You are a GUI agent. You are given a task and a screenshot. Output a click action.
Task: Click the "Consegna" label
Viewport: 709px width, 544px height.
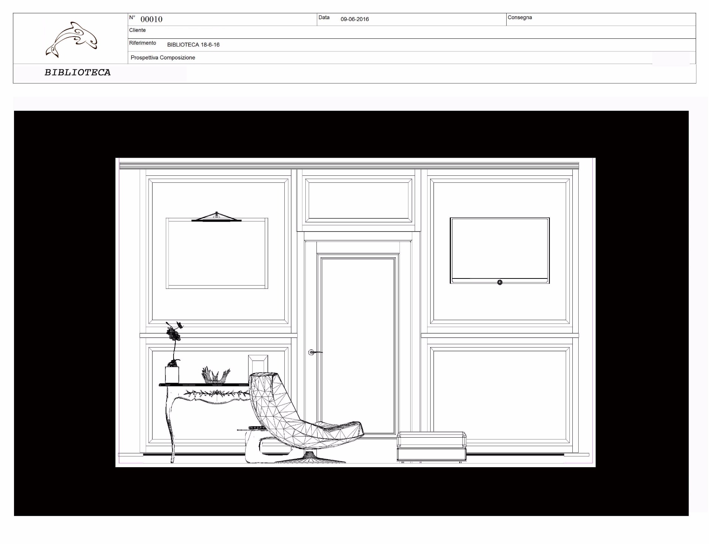pyautogui.click(x=520, y=17)
